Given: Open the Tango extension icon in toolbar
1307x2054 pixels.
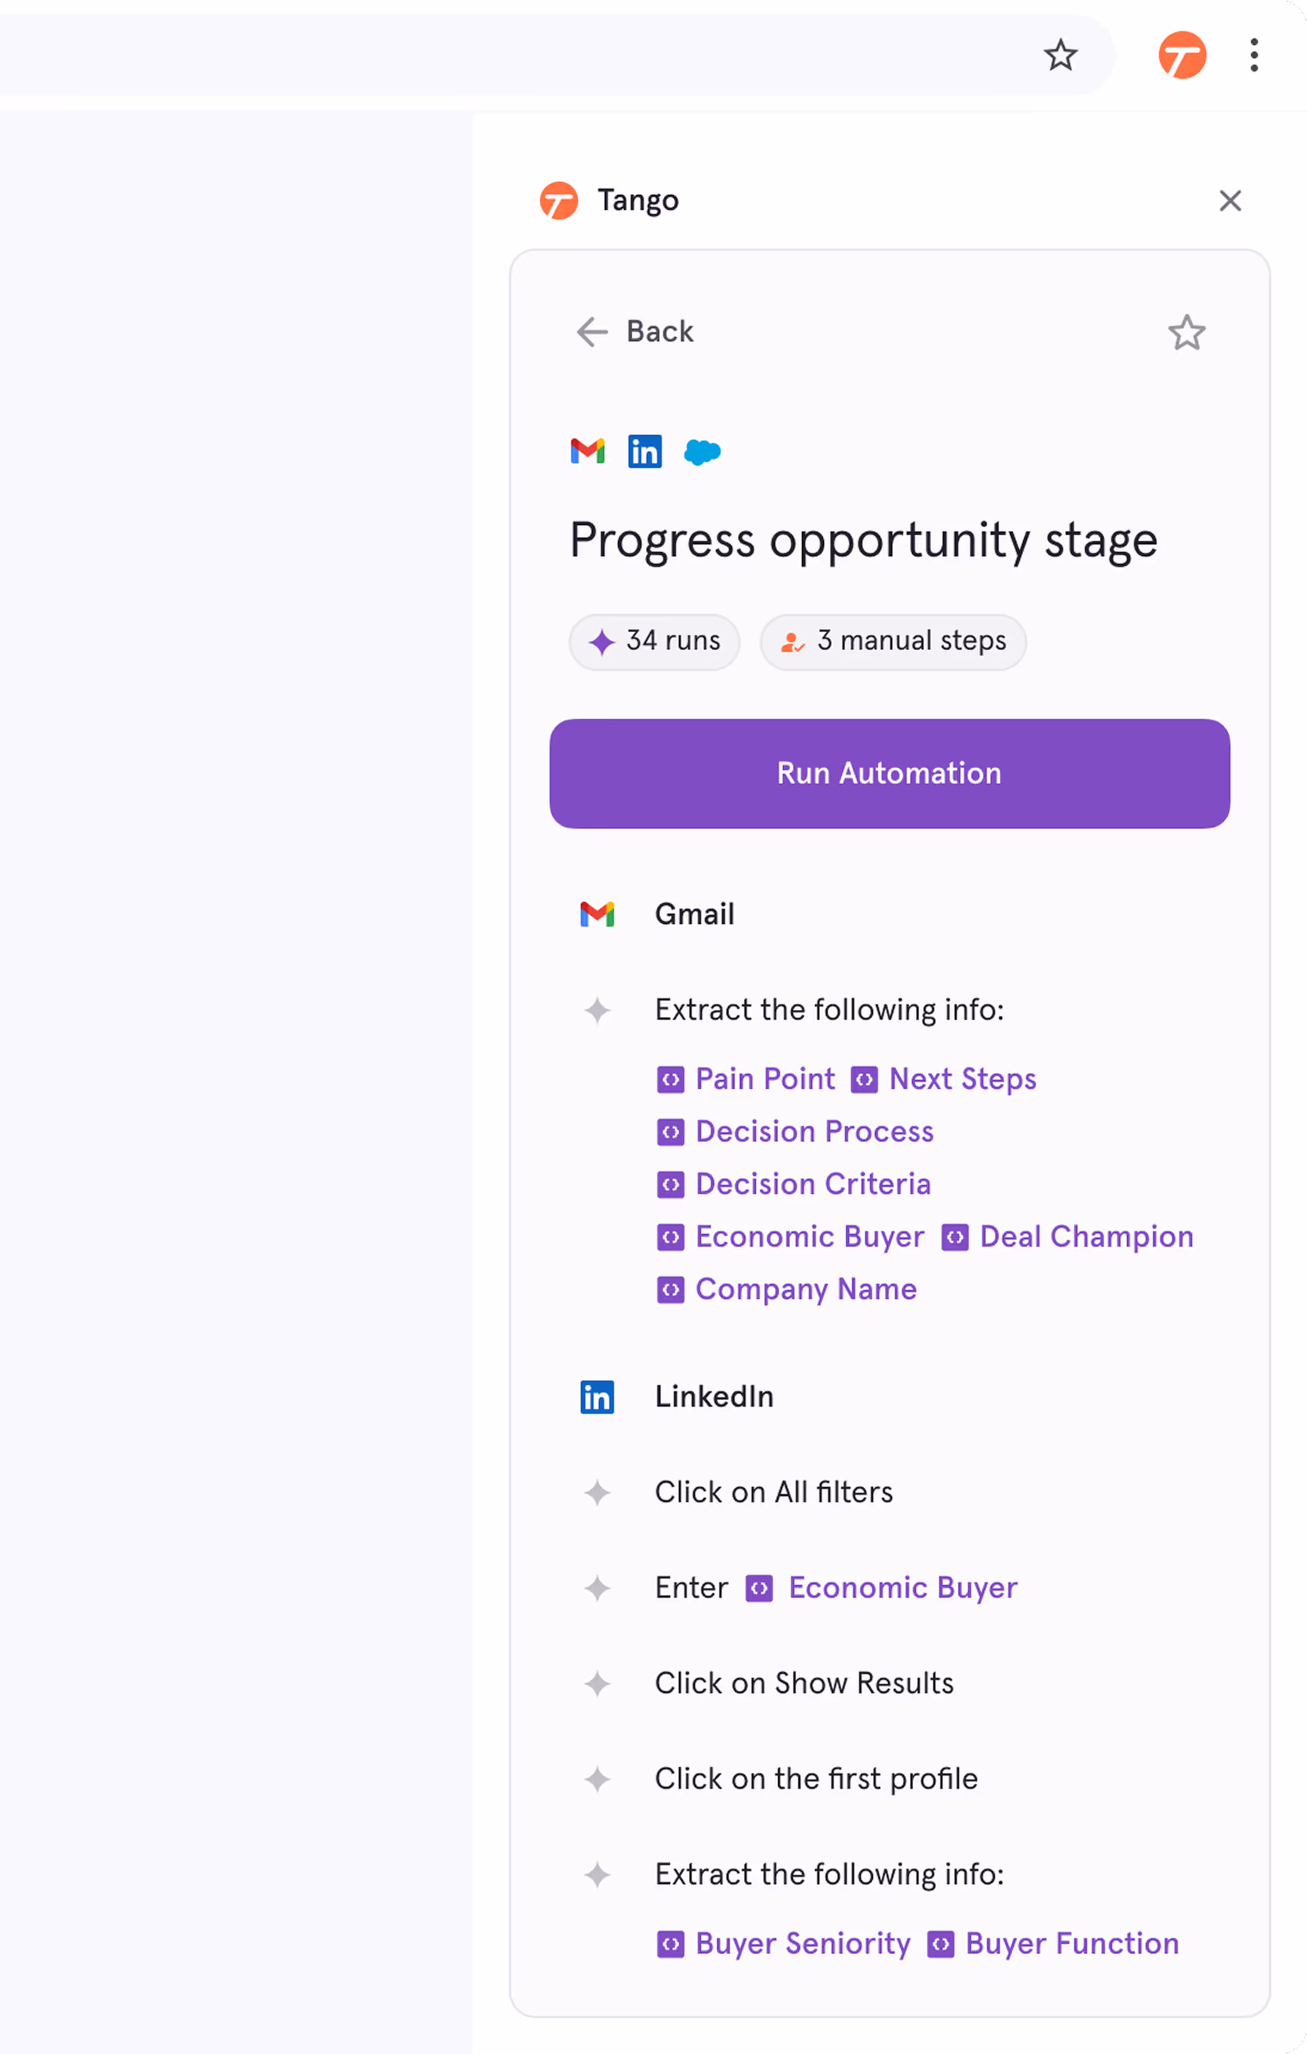Looking at the screenshot, I should pos(1182,56).
